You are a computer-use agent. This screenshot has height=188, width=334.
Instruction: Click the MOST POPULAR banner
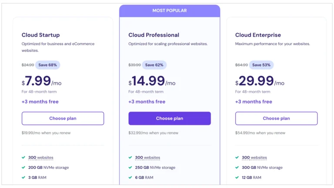click(170, 10)
